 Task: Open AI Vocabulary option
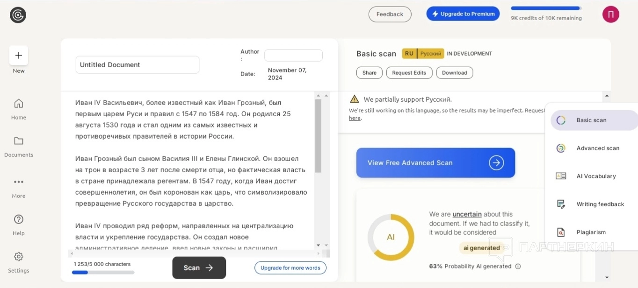pos(595,176)
